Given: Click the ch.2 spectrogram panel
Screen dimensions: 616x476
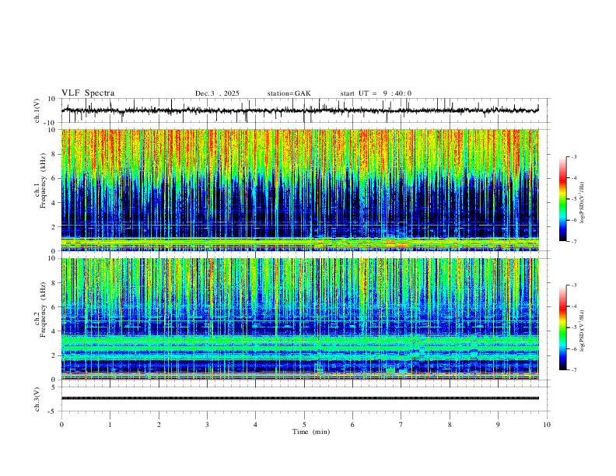Looking at the screenshot, I should coord(300,319).
